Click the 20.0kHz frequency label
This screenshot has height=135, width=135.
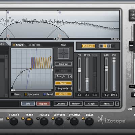tap(115, 39)
